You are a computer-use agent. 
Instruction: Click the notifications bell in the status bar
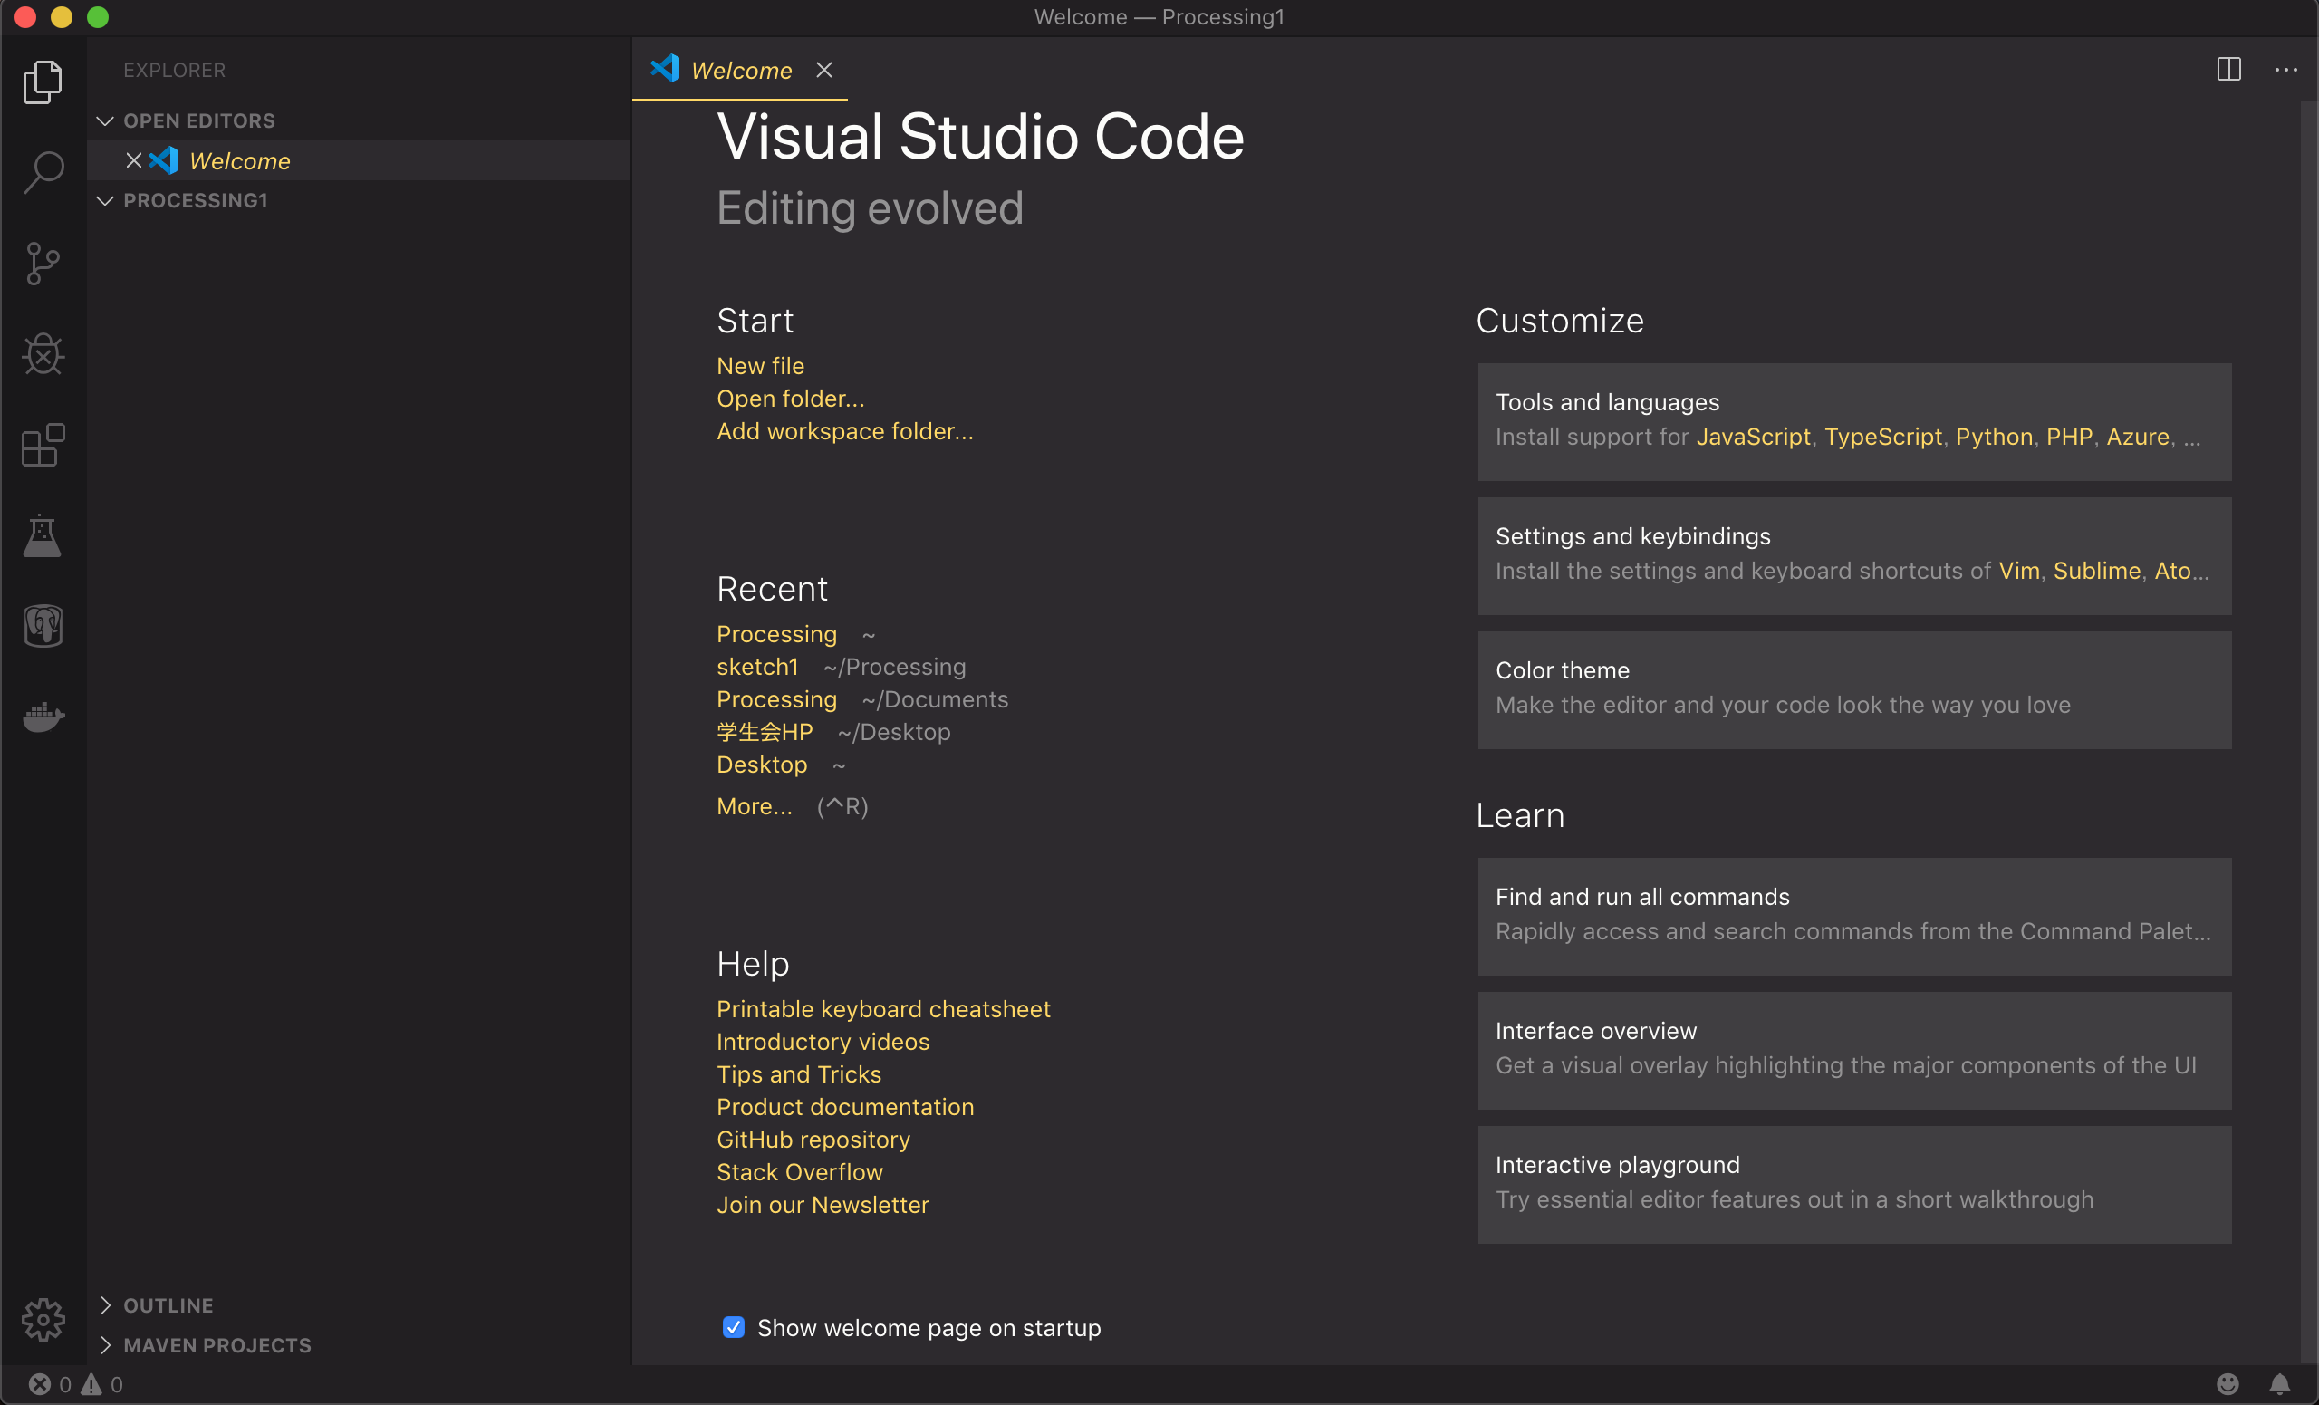2281,1383
